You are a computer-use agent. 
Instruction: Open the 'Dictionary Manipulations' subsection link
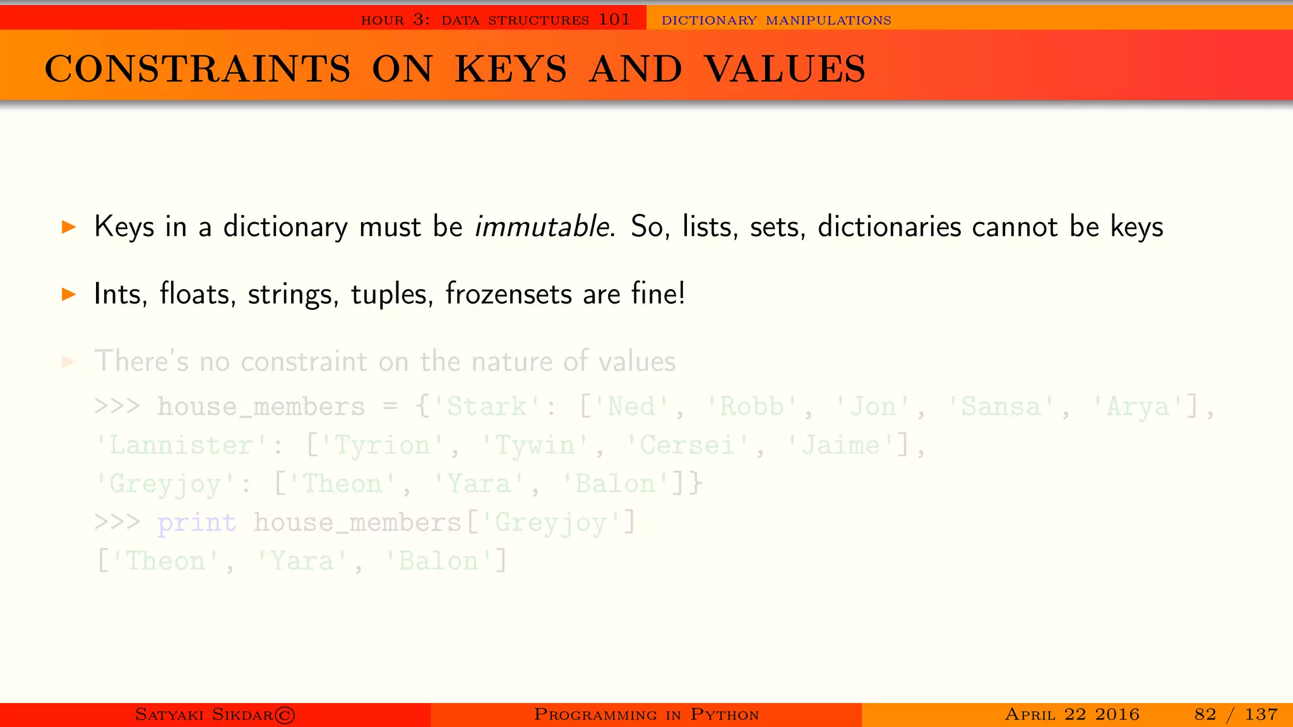[776, 20]
